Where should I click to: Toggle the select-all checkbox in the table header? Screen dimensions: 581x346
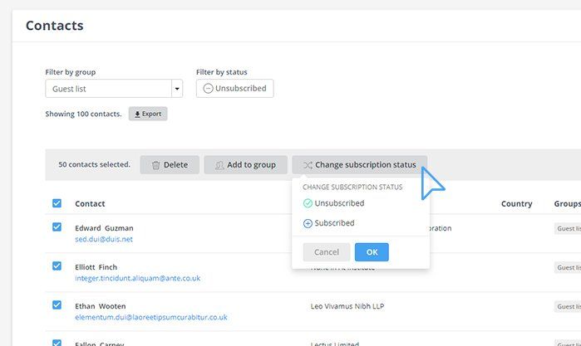click(57, 203)
